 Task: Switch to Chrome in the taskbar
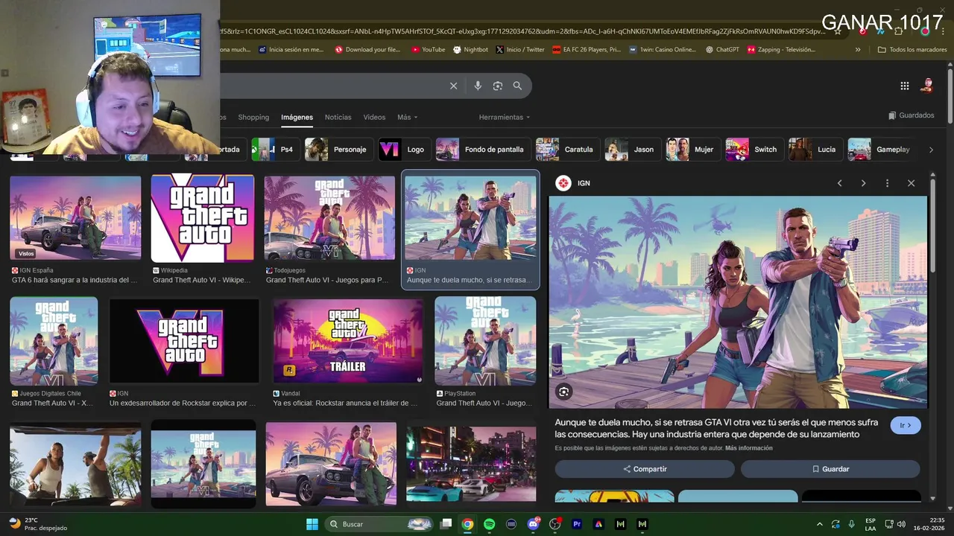[467, 524]
